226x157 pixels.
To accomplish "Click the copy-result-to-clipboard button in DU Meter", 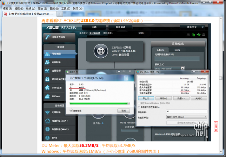I will [187, 123].
